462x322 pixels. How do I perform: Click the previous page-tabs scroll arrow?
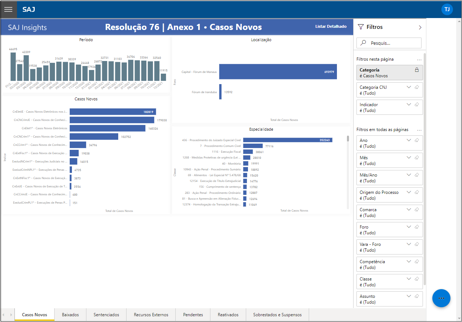[4, 315]
